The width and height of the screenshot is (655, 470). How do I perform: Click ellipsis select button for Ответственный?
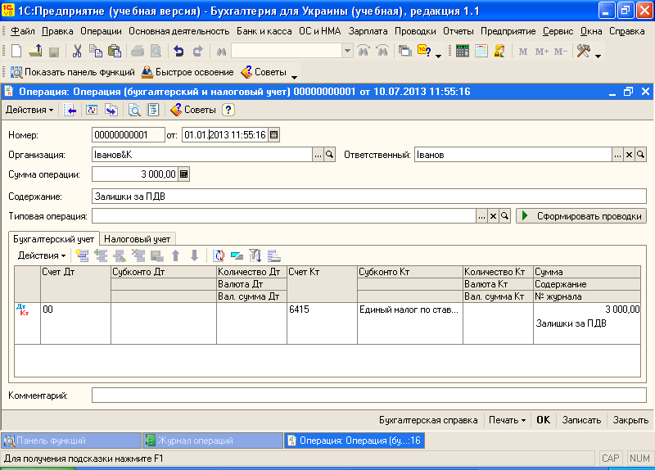tap(617, 155)
